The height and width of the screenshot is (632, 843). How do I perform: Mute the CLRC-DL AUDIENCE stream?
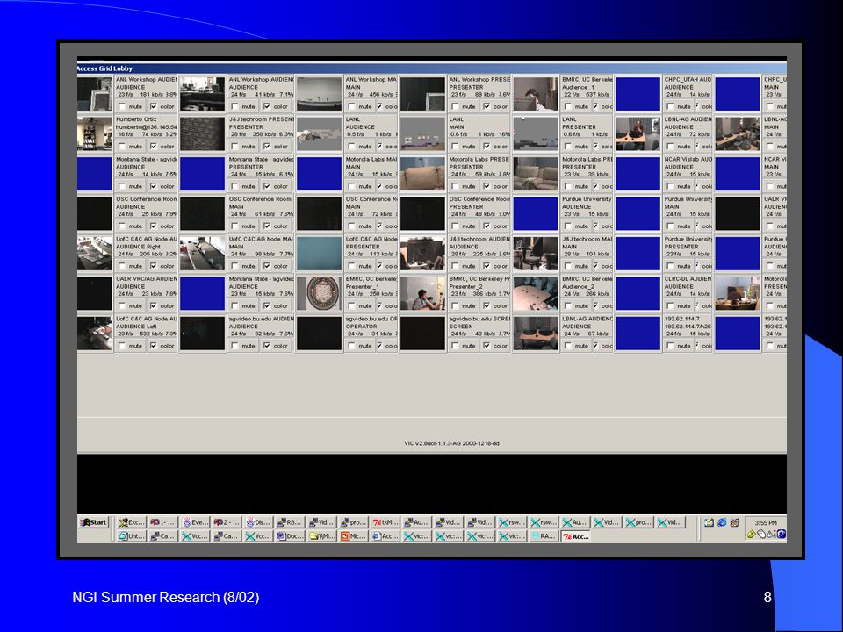point(670,305)
